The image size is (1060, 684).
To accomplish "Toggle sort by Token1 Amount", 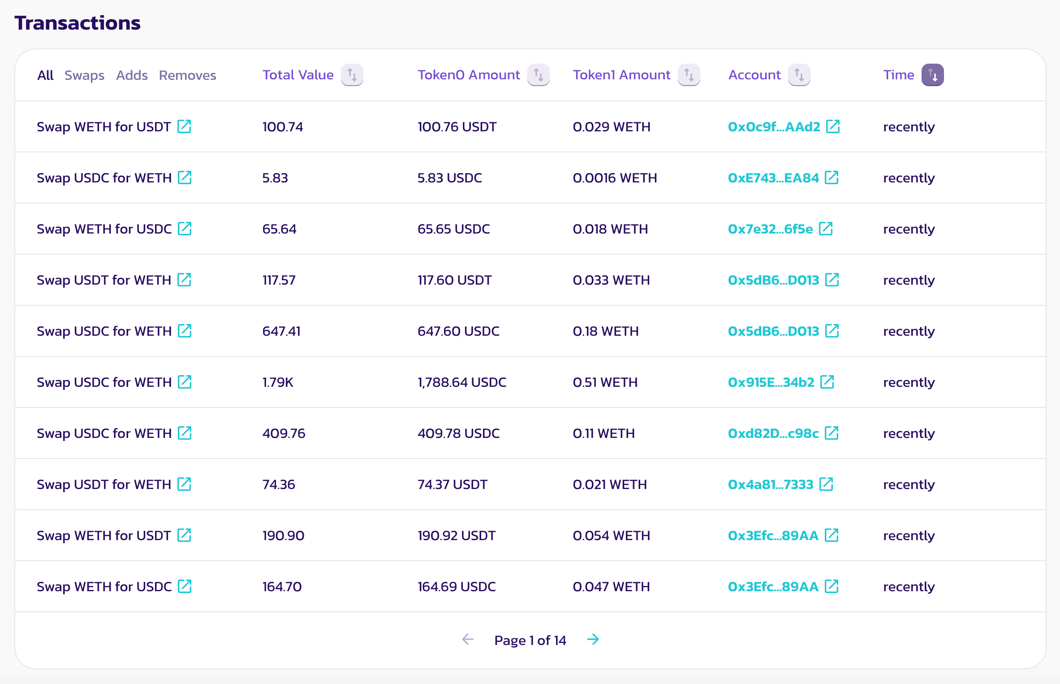I will coord(689,75).
